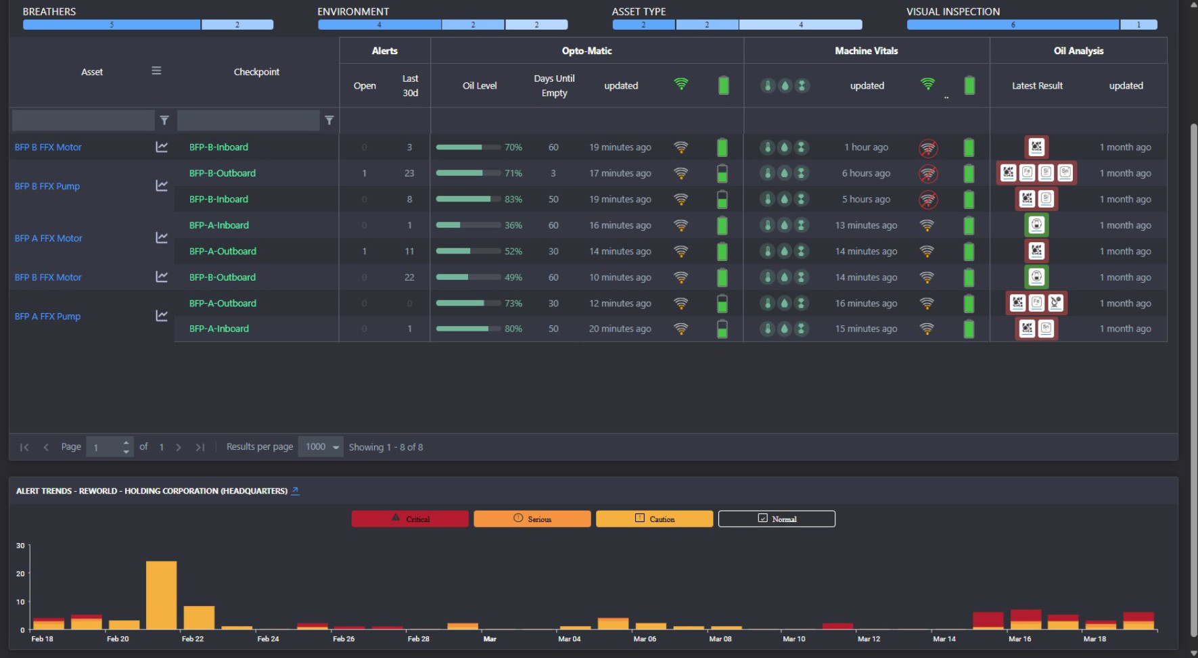This screenshot has height=658, width=1198.
Task: Open trend chart icon for BFP B FFX Pump
Action: click(x=162, y=185)
